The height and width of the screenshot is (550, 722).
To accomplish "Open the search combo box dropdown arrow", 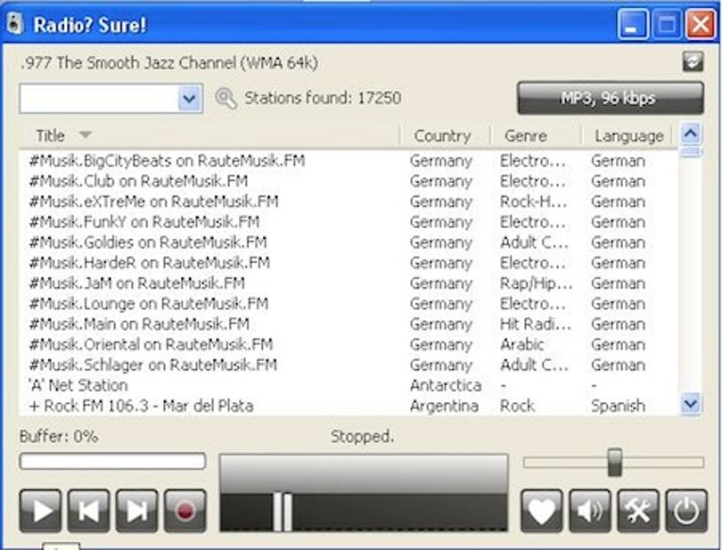I will (190, 98).
